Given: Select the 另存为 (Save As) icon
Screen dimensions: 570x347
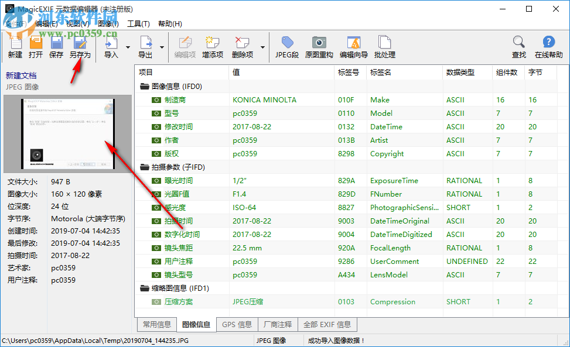Looking at the screenshot, I should [x=80, y=46].
